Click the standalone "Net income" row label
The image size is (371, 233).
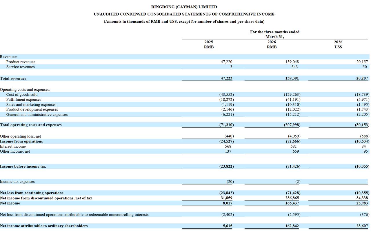tap(10, 203)
